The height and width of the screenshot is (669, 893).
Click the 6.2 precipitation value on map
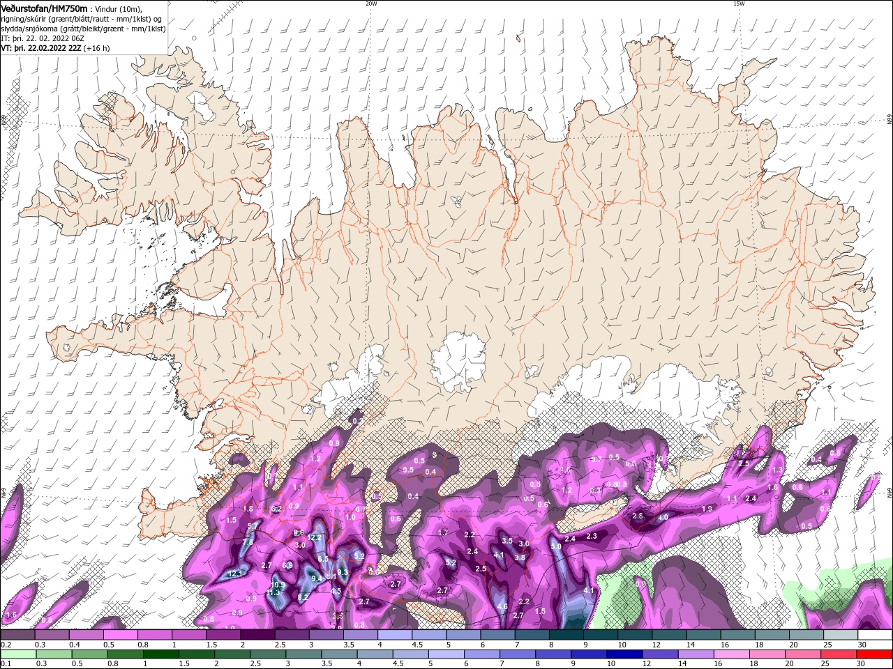276,509
